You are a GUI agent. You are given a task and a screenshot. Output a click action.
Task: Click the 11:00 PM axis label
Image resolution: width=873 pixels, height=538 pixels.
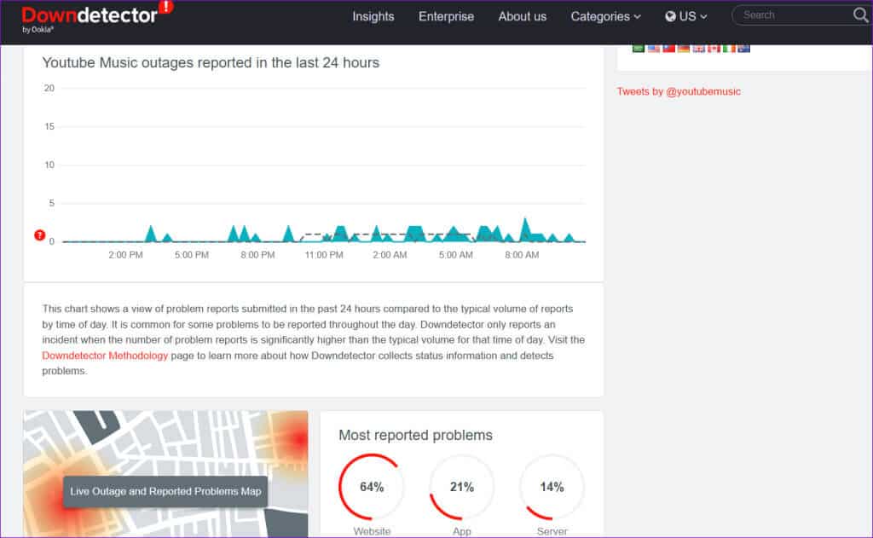(324, 255)
